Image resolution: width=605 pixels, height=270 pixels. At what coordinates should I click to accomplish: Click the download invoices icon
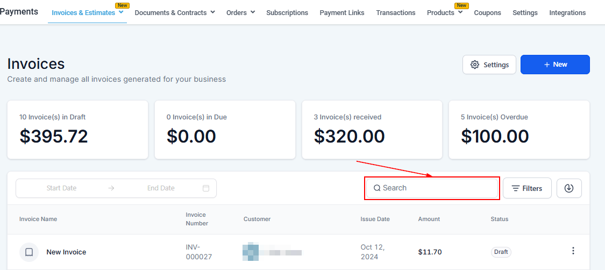point(569,188)
